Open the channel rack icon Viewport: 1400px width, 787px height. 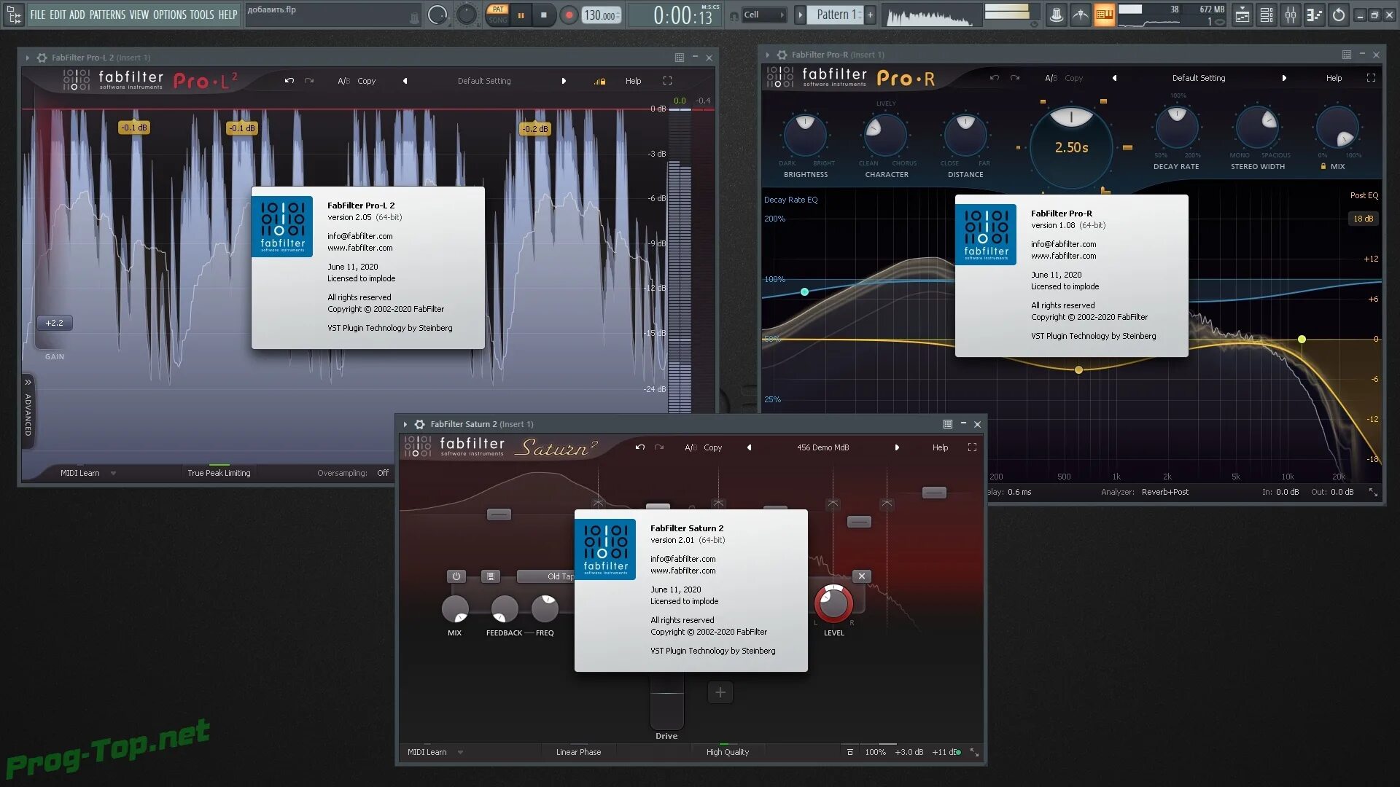[x=1267, y=15]
